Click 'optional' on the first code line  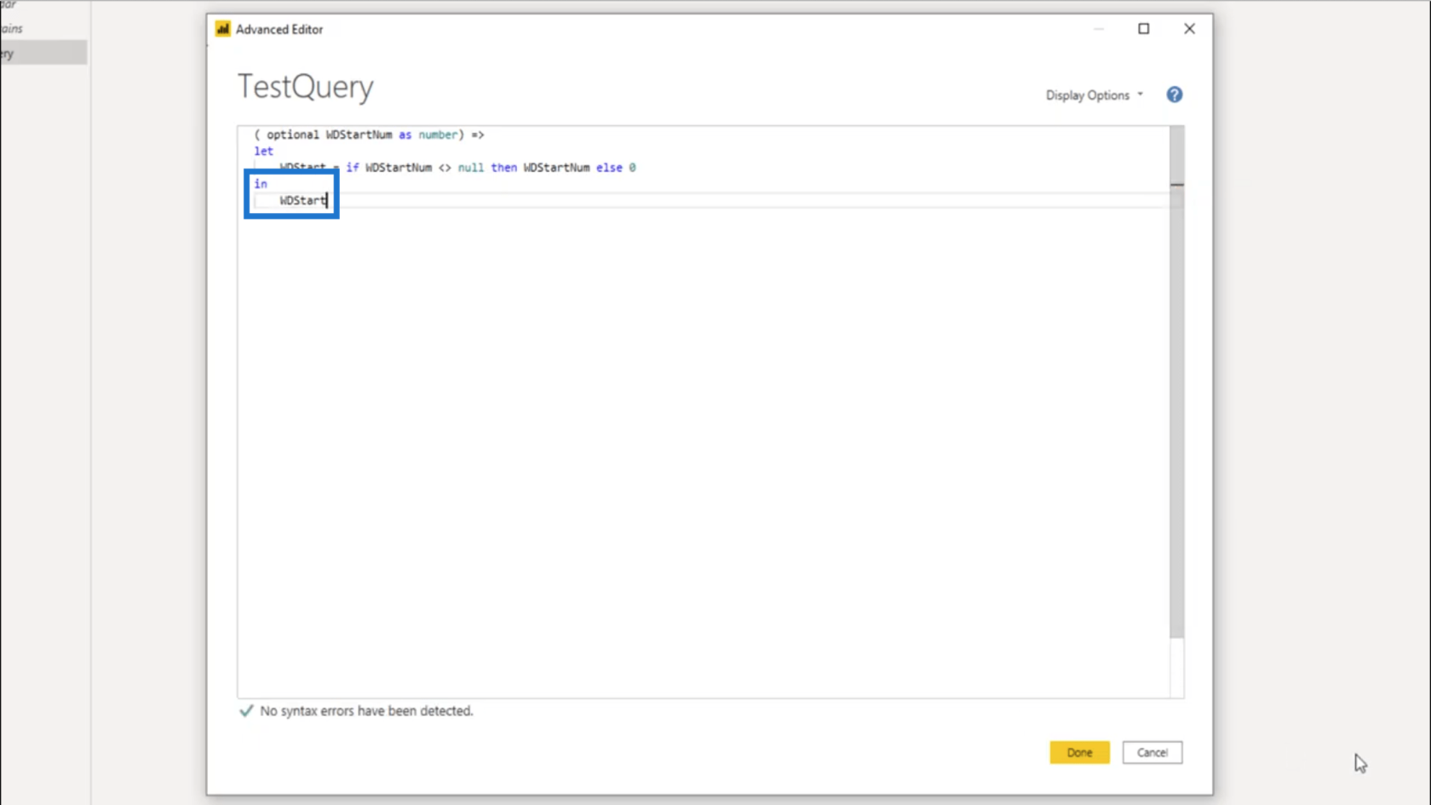coord(293,135)
